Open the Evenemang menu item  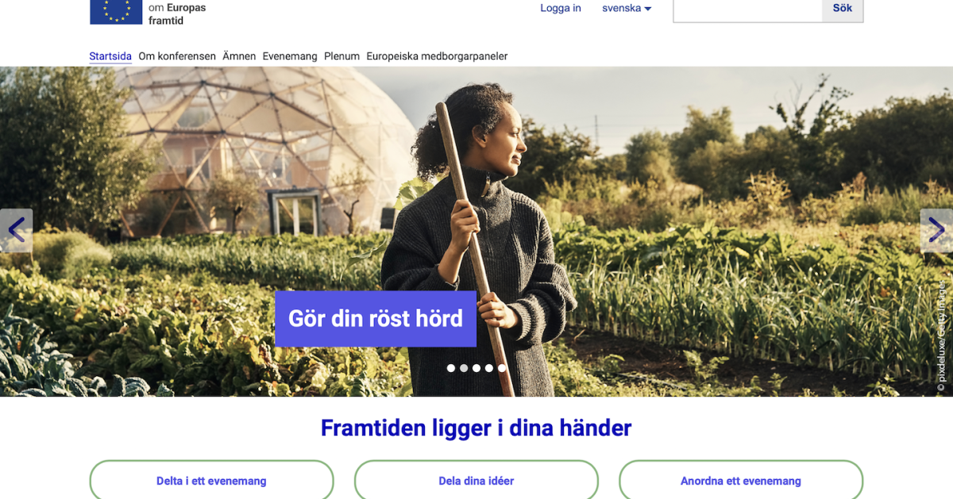point(290,56)
